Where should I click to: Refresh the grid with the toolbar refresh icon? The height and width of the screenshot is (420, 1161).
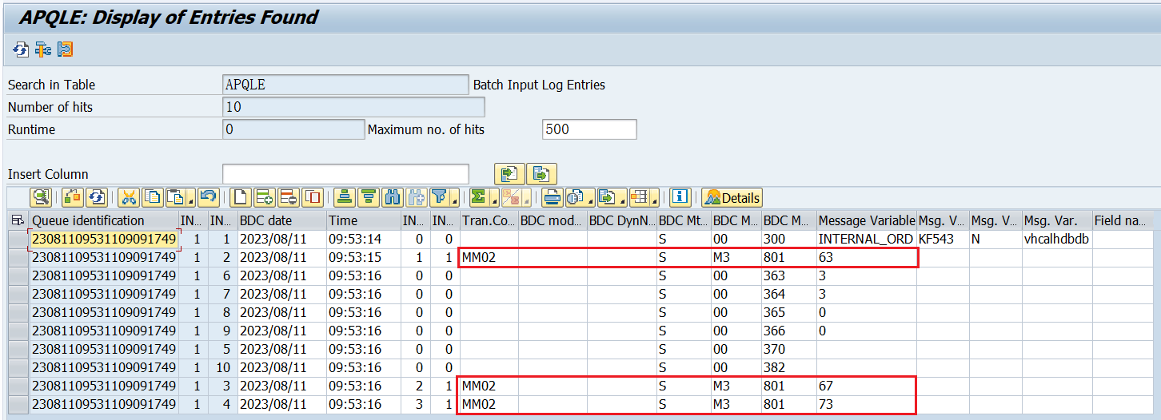tap(97, 197)
